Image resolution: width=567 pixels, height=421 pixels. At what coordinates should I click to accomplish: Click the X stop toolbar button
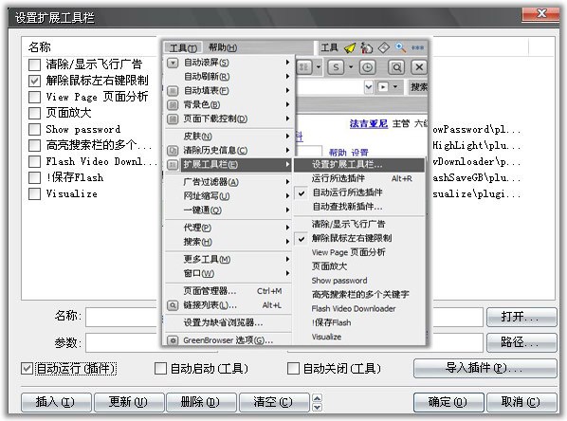(419, 67)
